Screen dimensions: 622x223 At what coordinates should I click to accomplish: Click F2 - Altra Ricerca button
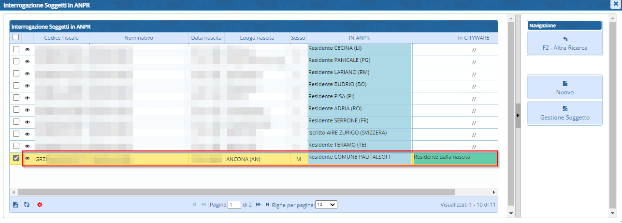pyautogui.click(x=564, y=44)
